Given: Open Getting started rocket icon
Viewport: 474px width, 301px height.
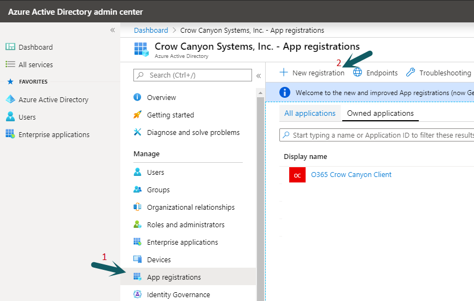Looking at the screenshot, I should pos(137,115).
